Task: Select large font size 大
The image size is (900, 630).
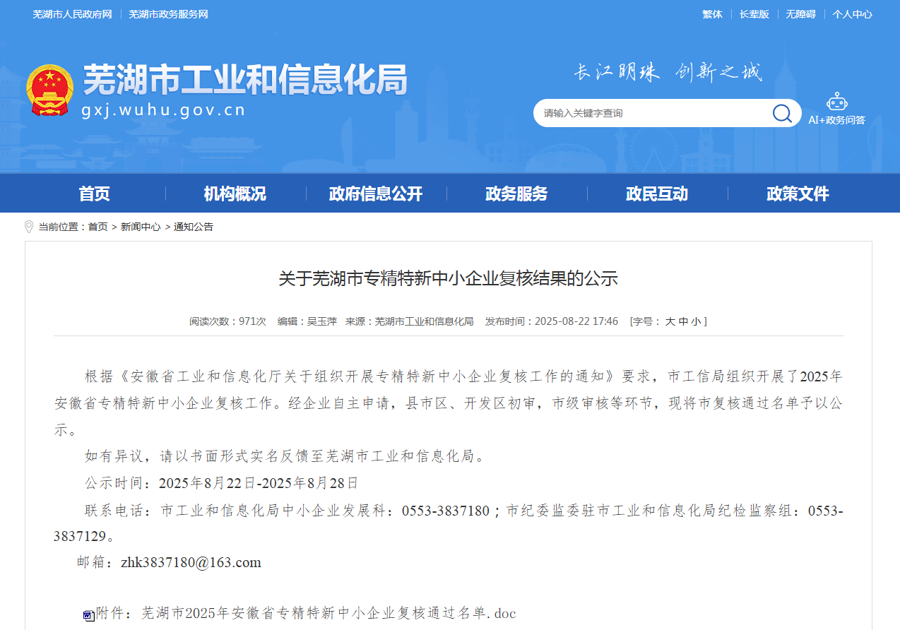Action: tap(670, 321)
